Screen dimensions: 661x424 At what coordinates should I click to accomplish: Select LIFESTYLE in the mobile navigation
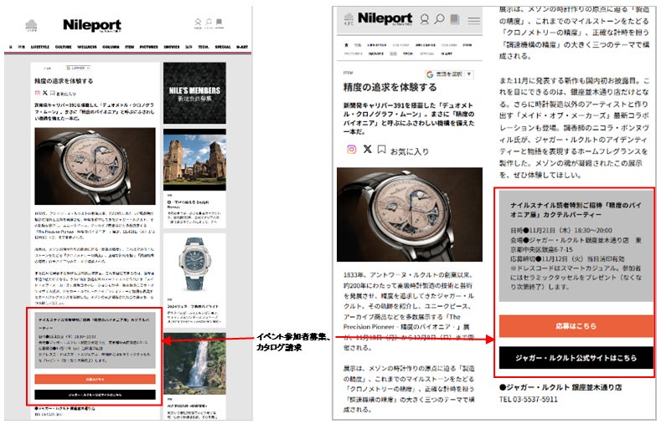(377, 45)
